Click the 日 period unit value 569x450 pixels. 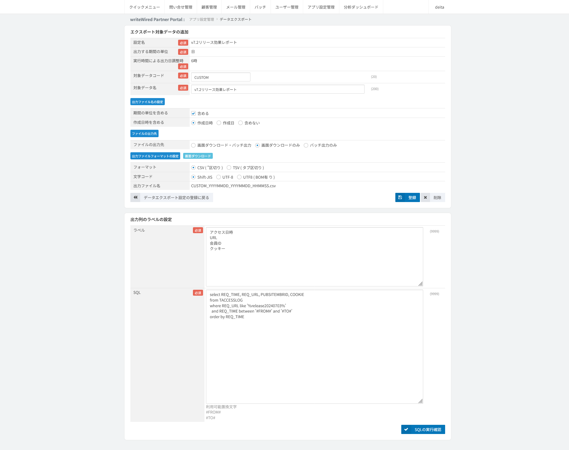[x=193, y=52]
